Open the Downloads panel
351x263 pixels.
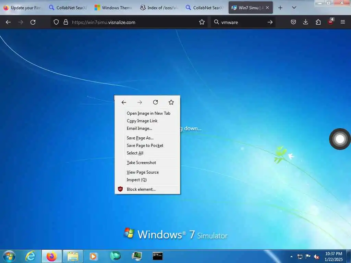305,22
